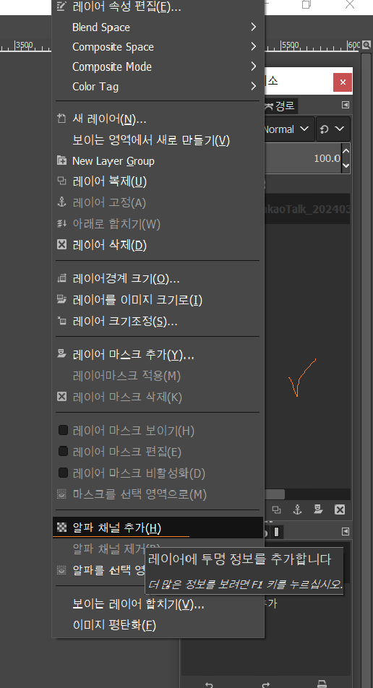Select 레이어를 이미지 크기로(I)

click(x=158, y=300)
